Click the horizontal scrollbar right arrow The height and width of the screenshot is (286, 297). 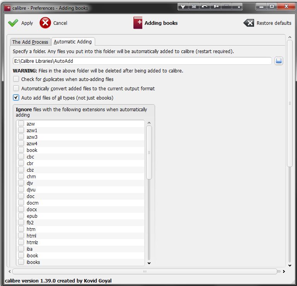(x=284, y=271)
